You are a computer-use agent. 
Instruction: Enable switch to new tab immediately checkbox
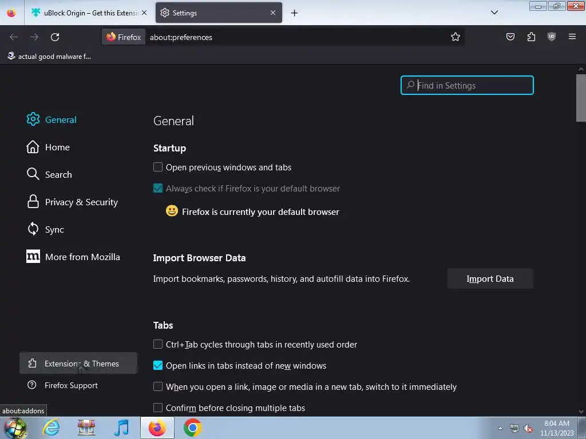(x=158, y=386)
